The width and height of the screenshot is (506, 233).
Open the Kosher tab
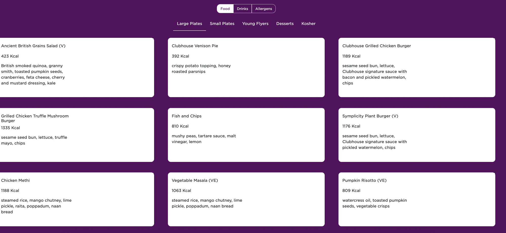pyautogui.click(x=308, y=24)
